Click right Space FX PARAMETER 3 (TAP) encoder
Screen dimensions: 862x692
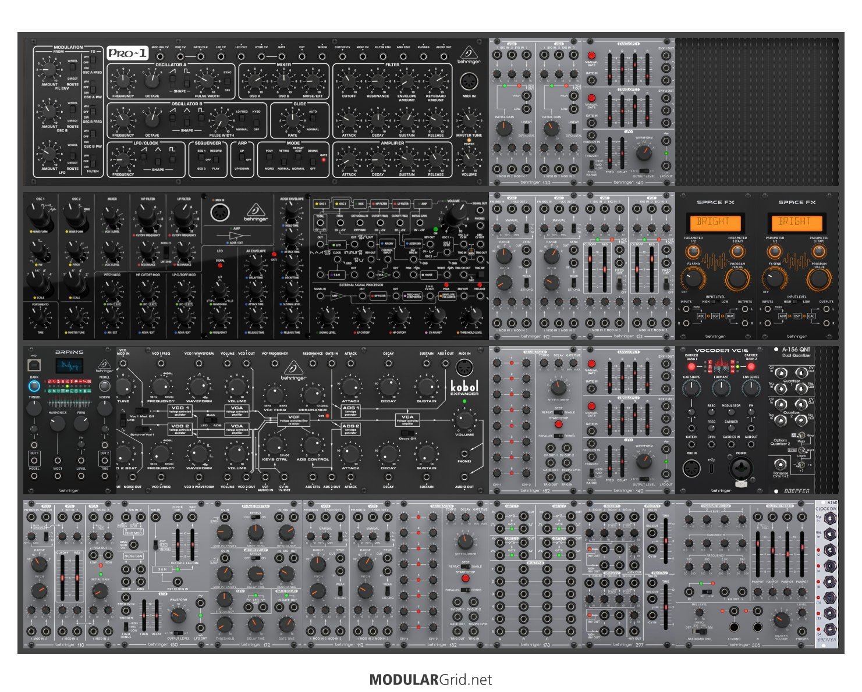tap(818, 251)
